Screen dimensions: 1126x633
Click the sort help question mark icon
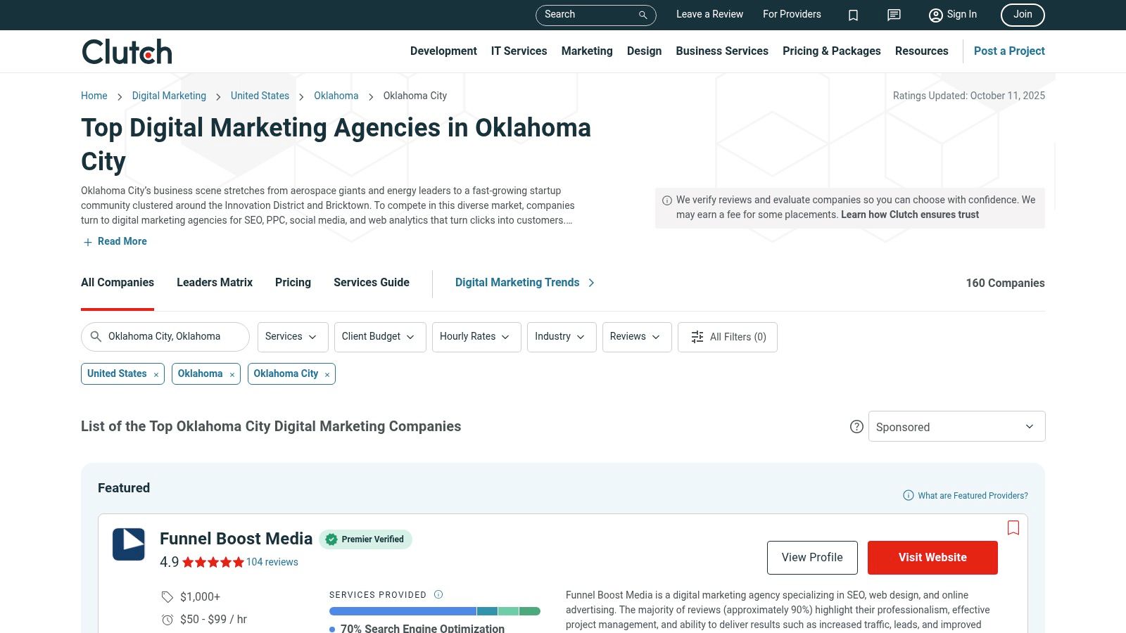856,427
